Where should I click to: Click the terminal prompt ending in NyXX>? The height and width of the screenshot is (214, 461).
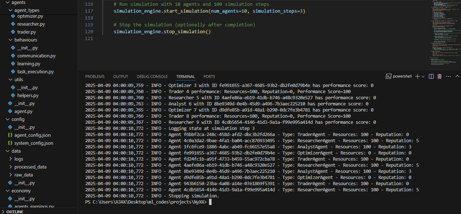(x=146, y=202)
